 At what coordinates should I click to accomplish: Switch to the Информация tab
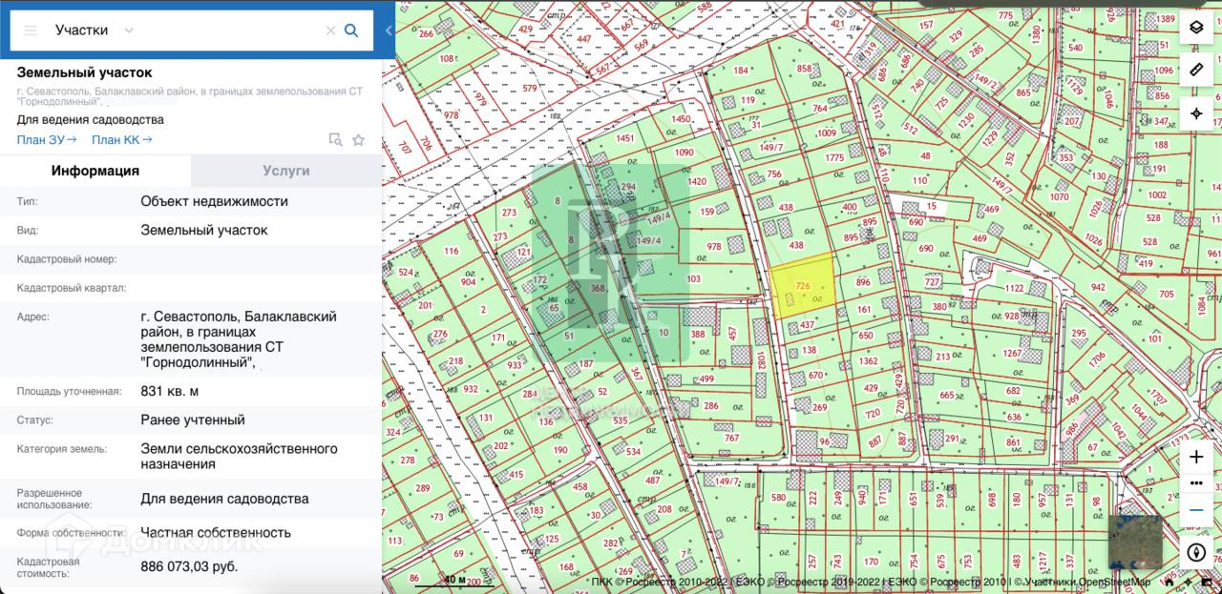95,171
